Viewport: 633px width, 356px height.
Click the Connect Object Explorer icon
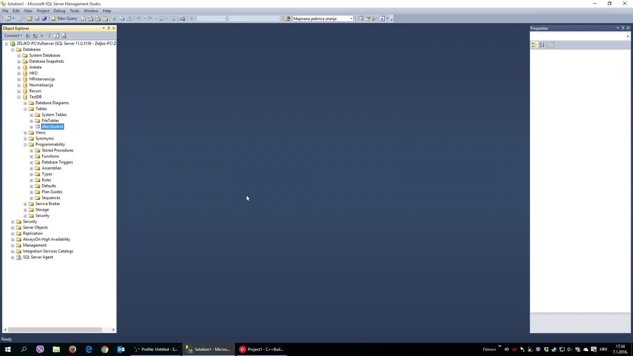click(28, 36)
